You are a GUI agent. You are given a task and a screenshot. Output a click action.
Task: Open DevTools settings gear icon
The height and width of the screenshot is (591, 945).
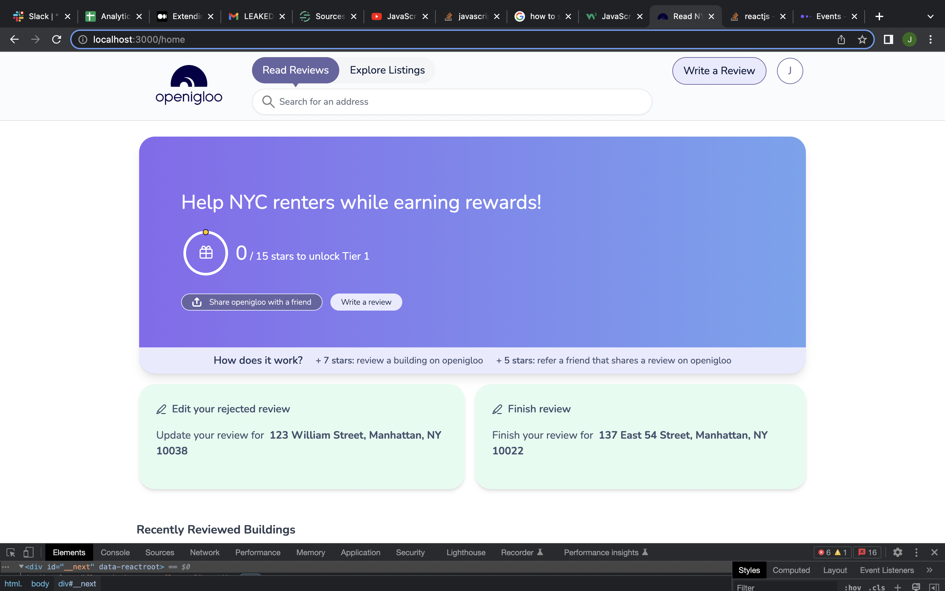(x=897, y=552)
